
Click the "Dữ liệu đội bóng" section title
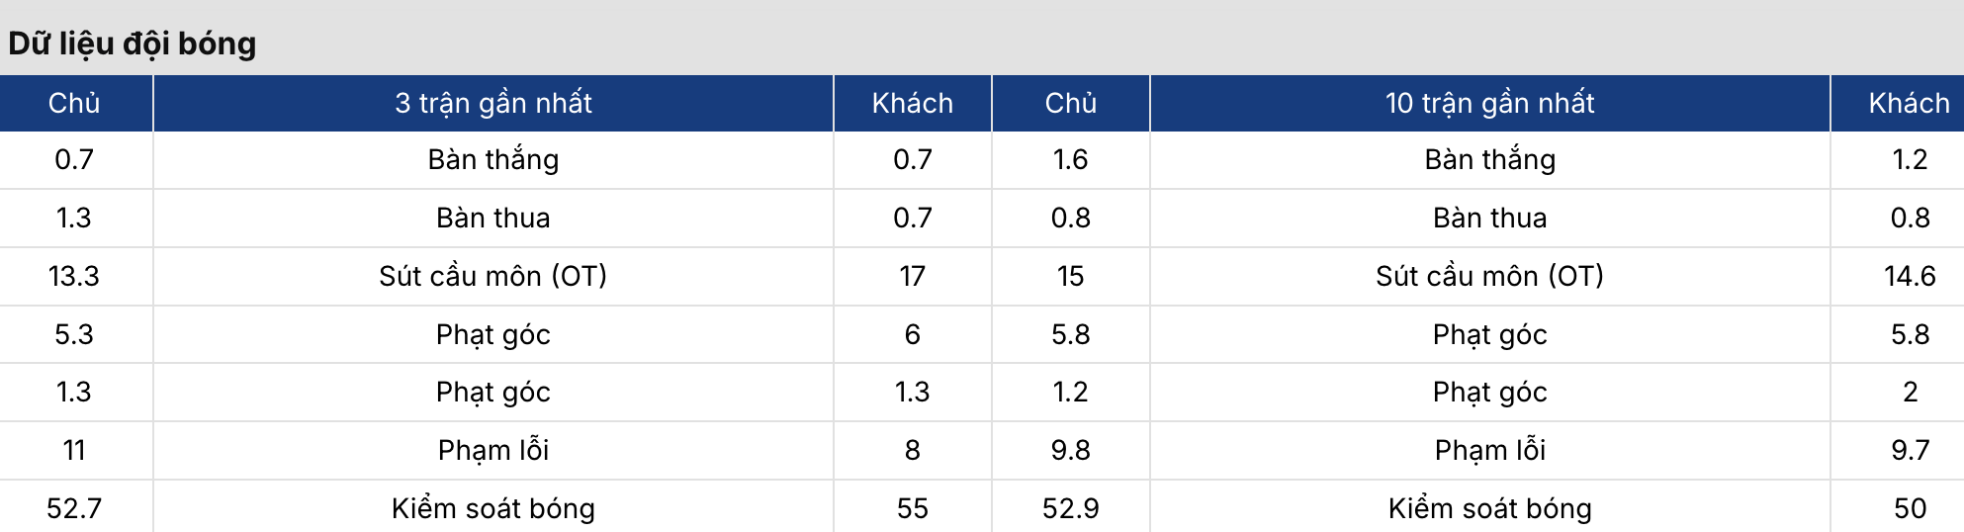(133, 44)
